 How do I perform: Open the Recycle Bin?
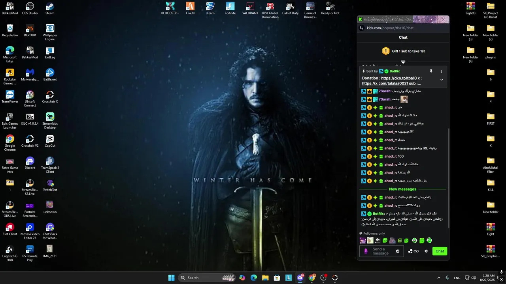click(x=10, y=31)
